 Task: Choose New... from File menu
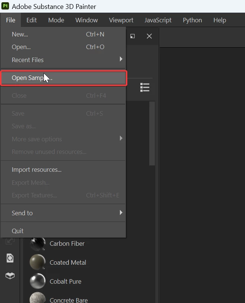pyautogui.click(x=63, y=34)
